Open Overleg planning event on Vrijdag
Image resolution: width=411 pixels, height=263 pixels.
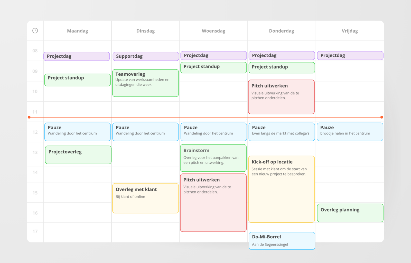[x=350, y=213]
